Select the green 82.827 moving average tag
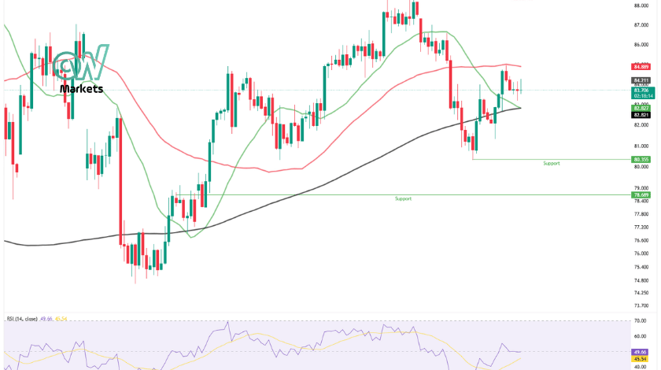This screenshot has width=661, height=370. (641, 109)
